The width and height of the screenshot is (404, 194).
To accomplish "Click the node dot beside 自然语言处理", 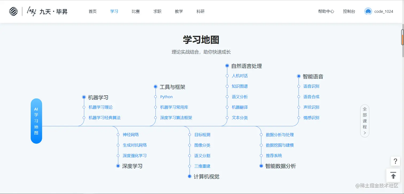I will [227, 66].
